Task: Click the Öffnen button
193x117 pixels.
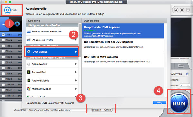Action: pos(107,110)
